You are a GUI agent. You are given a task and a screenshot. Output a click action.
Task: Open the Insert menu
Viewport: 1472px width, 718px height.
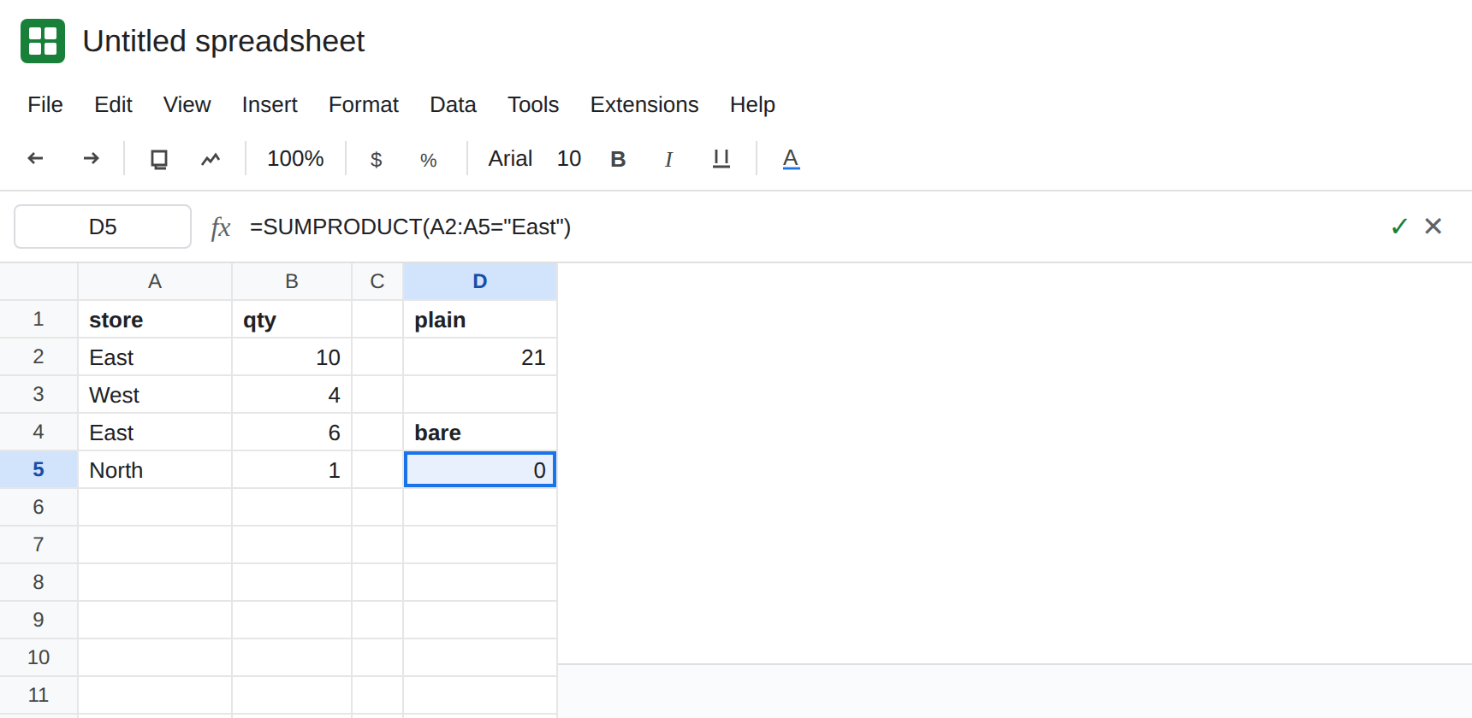[x=270, y=104]
